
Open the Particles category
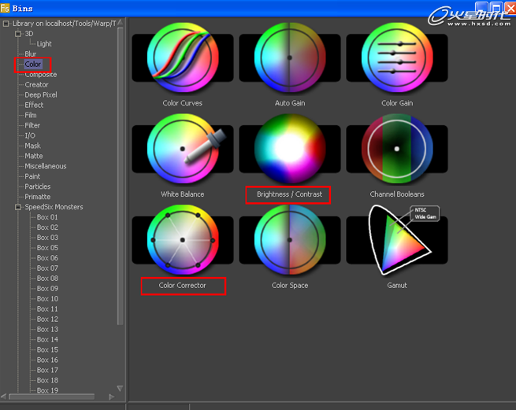38,187
